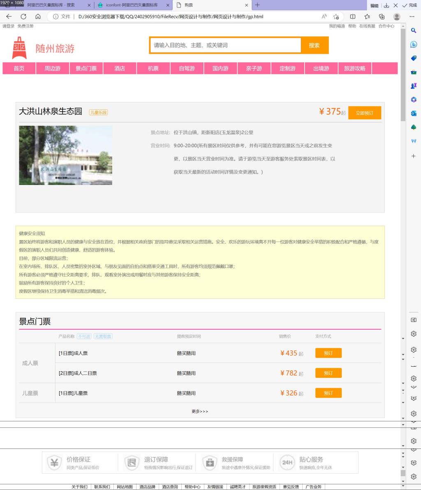Select 酒店 in the pink navigation bar
The image size is (421, 490).
pyautogui.click(x=120, y=68)
